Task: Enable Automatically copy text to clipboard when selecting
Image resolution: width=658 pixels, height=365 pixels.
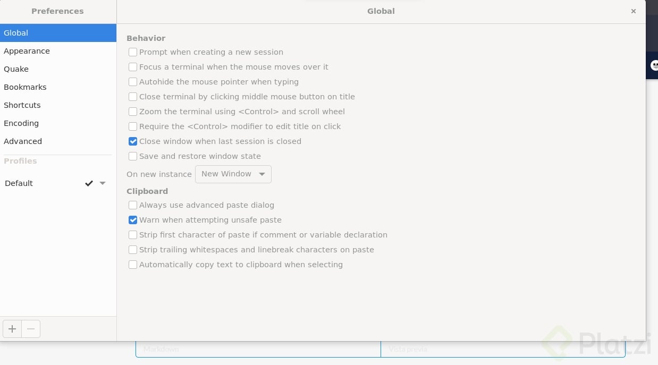Action: (x=133, y=265)
